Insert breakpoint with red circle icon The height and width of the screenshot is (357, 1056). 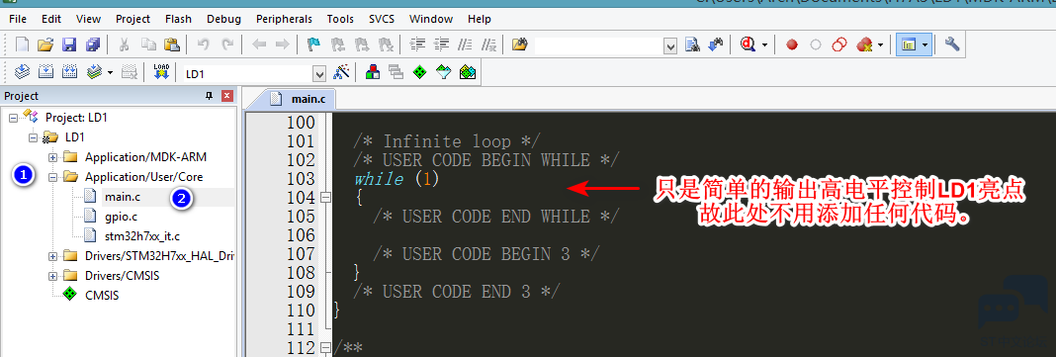point(792,45)
